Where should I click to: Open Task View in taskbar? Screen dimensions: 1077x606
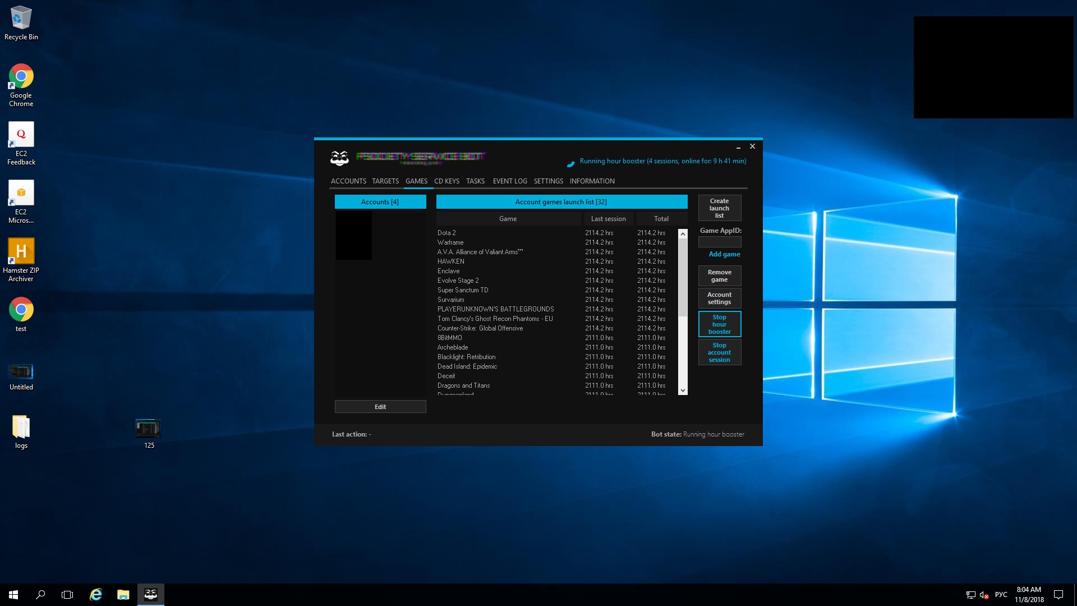click(67, 594)
